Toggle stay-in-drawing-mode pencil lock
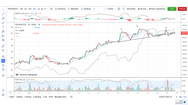This screenshot has height=105, width=188. click(x=3, y=61)
